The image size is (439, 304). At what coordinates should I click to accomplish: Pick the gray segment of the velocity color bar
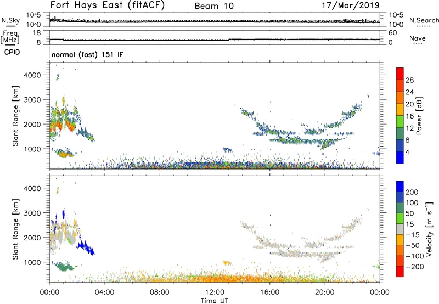tap(400, 229)
